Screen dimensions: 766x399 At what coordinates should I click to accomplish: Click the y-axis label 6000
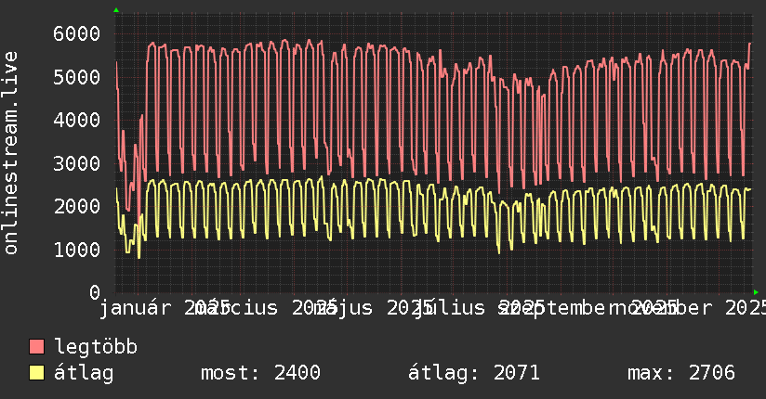77,34
